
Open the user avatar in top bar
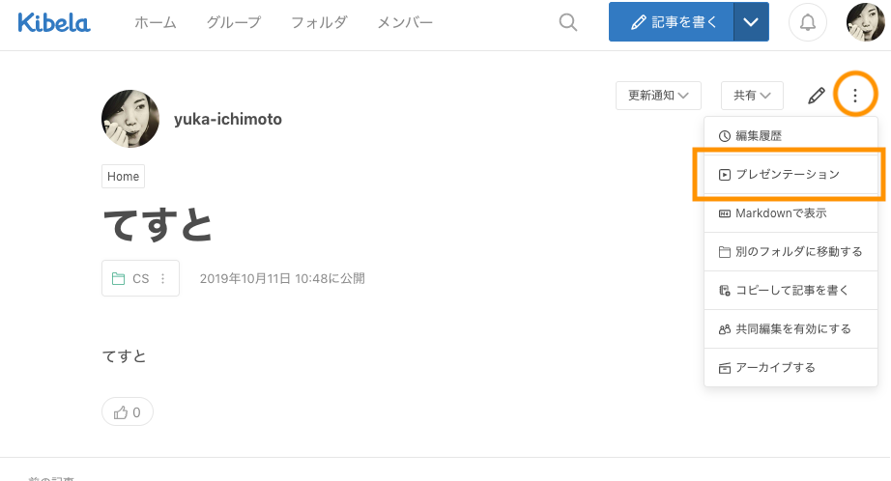tap(865, 22)
